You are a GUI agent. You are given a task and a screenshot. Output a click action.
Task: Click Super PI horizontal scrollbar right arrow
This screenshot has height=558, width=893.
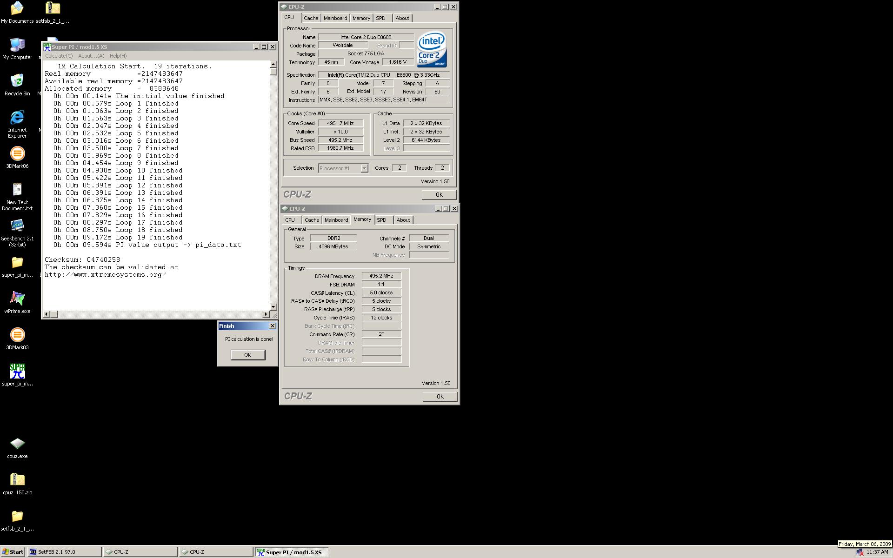266,314
